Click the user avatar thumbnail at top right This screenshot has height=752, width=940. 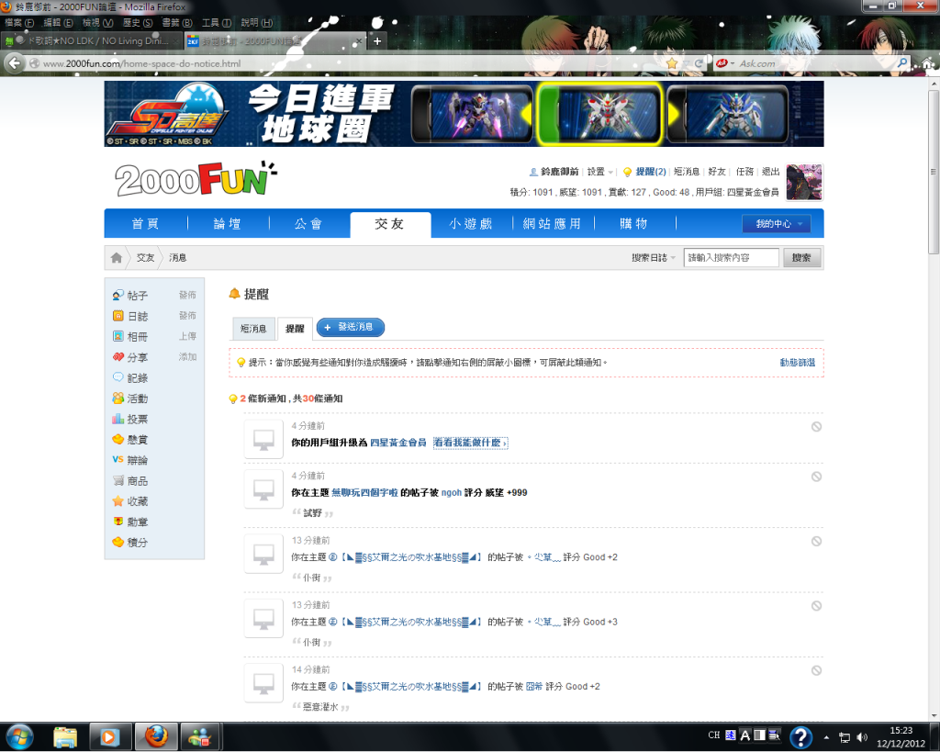[x=804, y=182]
